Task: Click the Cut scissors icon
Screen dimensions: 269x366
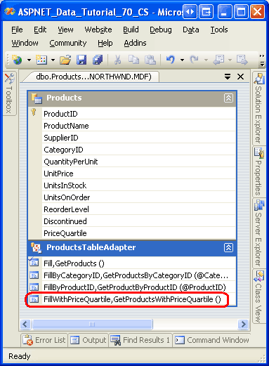Action: coord(117,60)
